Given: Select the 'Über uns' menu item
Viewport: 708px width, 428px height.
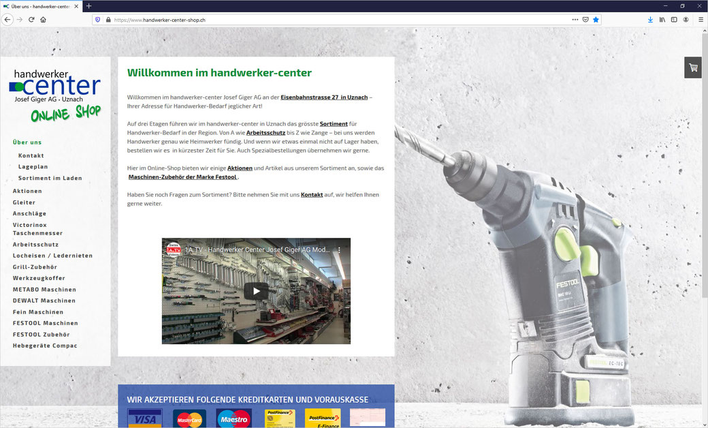Looking at the screenshot, I should coord(27,142).
